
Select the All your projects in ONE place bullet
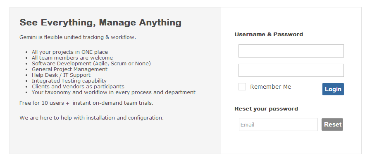(x=70, y=52)
